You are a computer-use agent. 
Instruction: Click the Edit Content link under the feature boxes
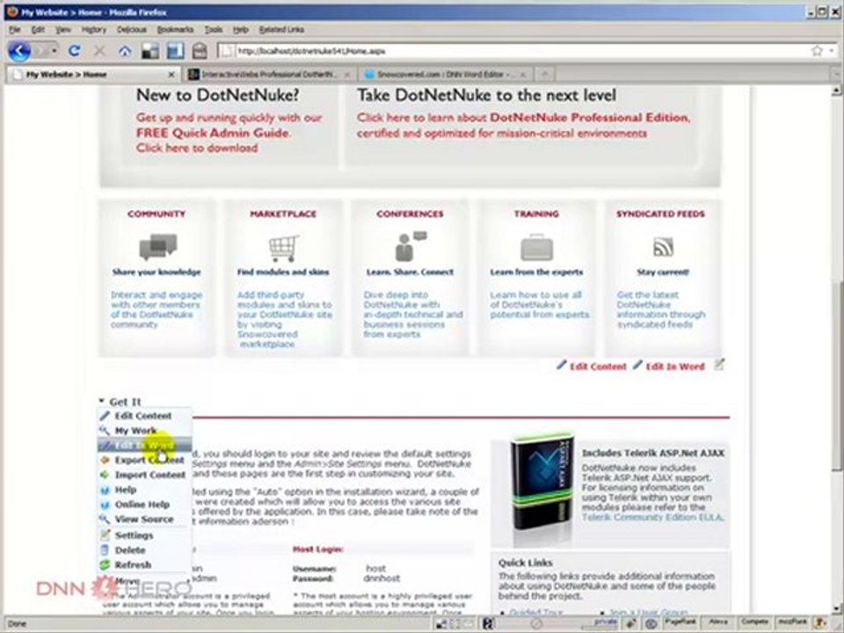click(598, 367)
